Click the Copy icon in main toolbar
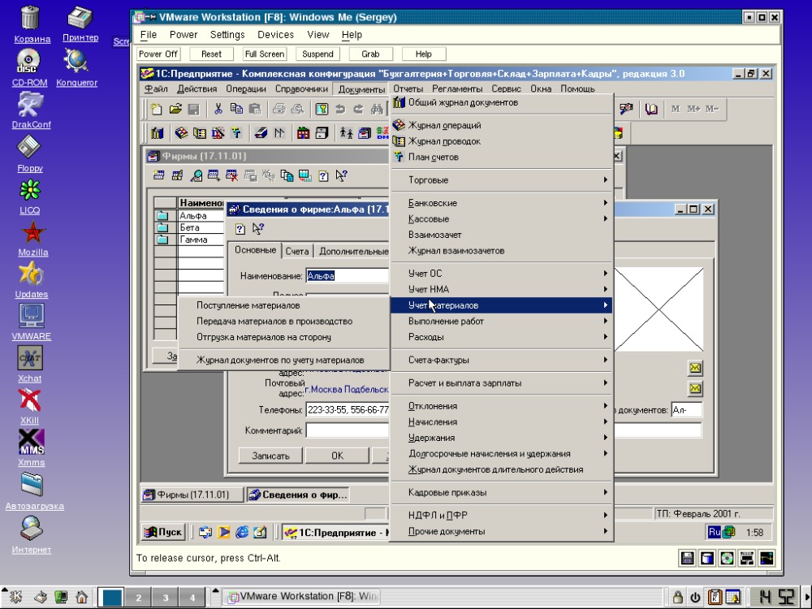Screen dimensions: 812x609 [236, 109]
